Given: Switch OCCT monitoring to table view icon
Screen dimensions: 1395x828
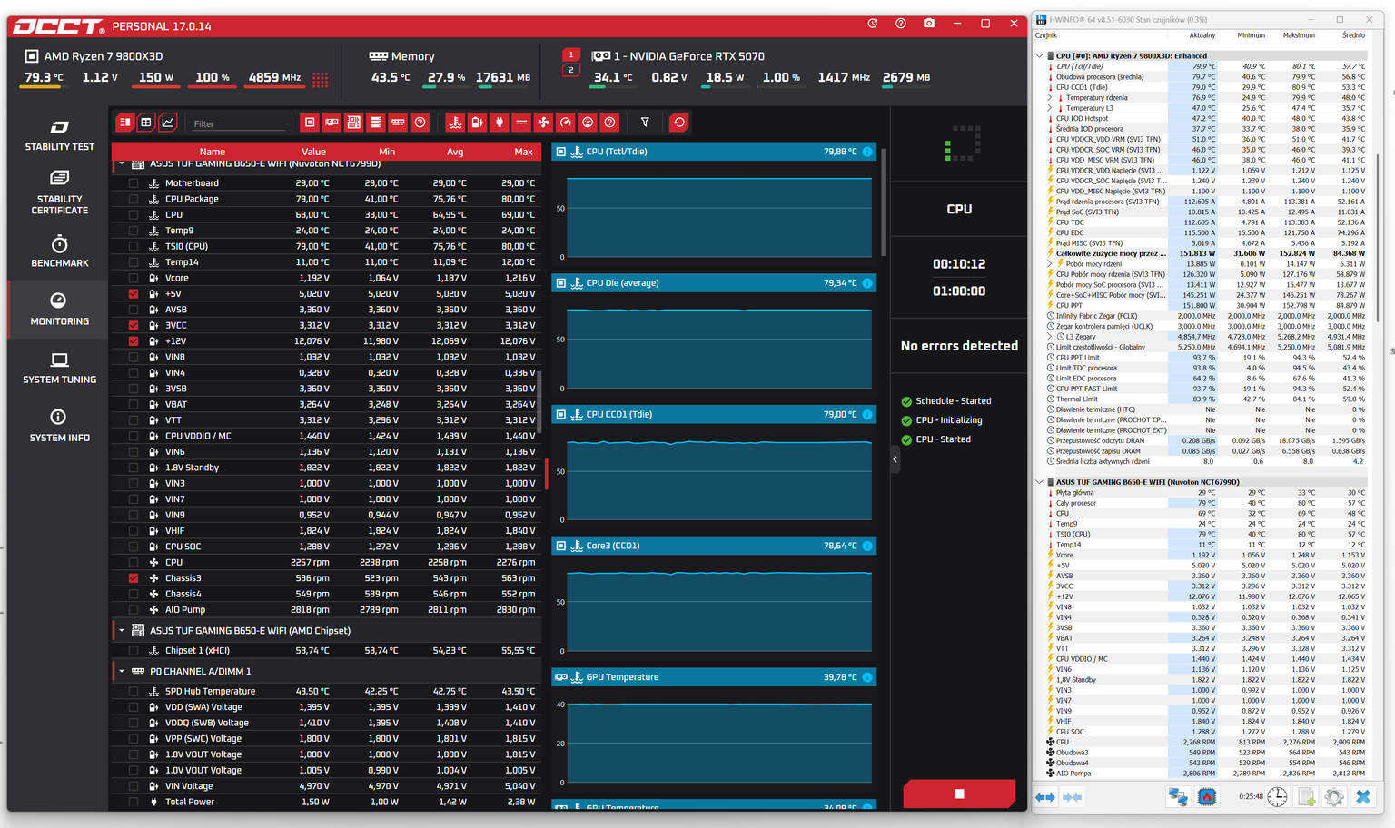Looking at the screenshot, I should (x=146, y=123).
